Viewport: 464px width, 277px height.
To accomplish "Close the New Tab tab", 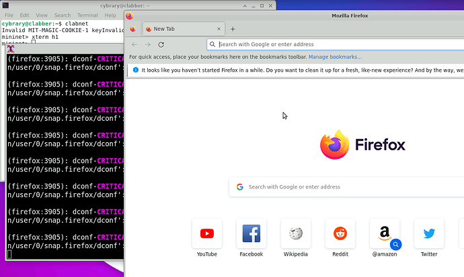I will click(219, 29).
